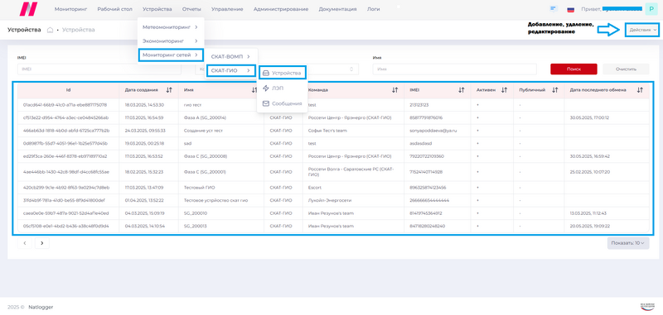
Task: Open the user profile avatar P
Action: pyautogui.click(x=651, y=9)
